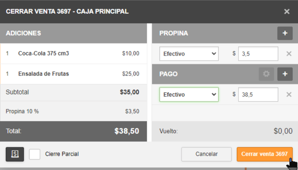Click the Cierre Parcial label
This screenshot has height=170, width=298.
point(62,154)
